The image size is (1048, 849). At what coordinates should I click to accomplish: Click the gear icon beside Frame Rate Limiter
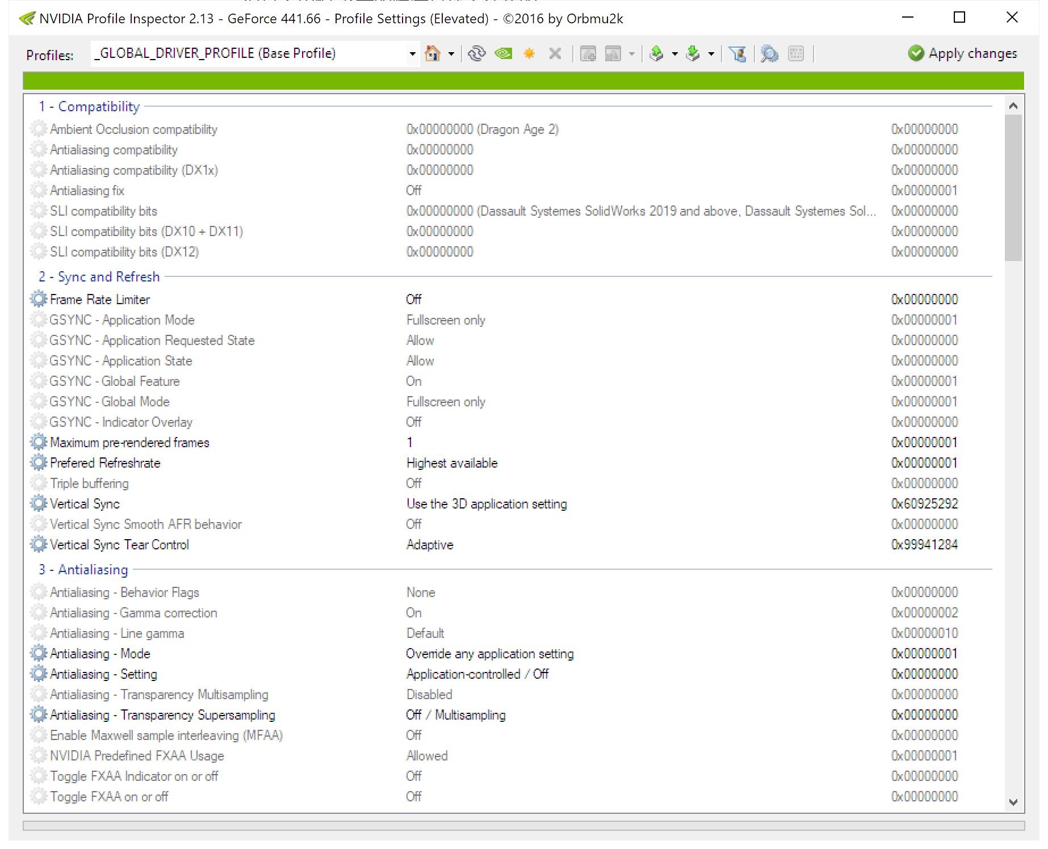tap(39, 299)
